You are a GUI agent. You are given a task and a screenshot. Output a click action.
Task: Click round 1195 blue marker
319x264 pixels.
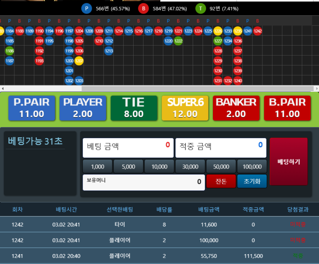click(49, 41)
